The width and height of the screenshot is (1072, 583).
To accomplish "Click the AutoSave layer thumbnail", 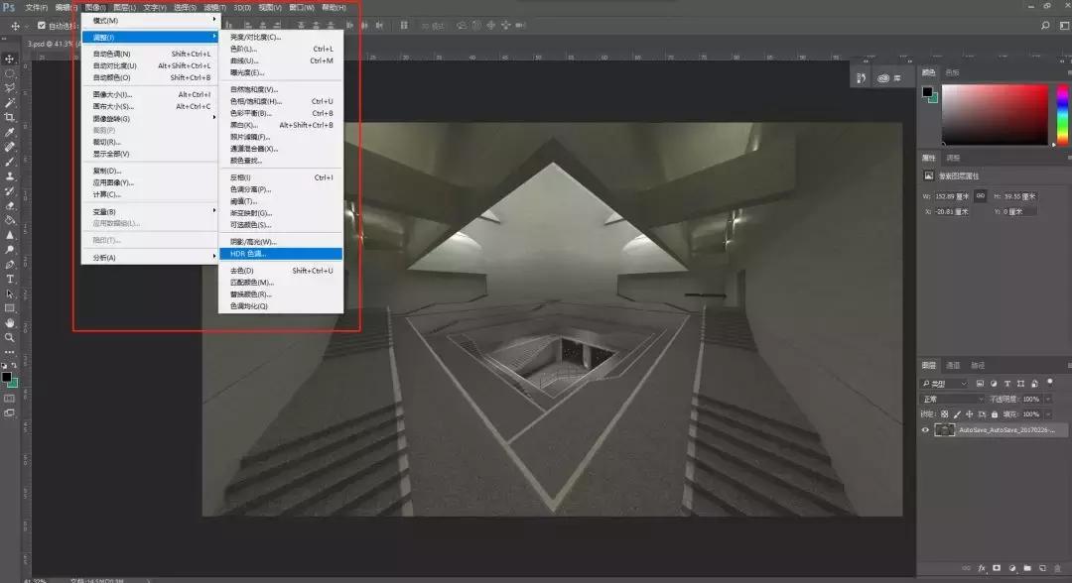I will [945, 430].
